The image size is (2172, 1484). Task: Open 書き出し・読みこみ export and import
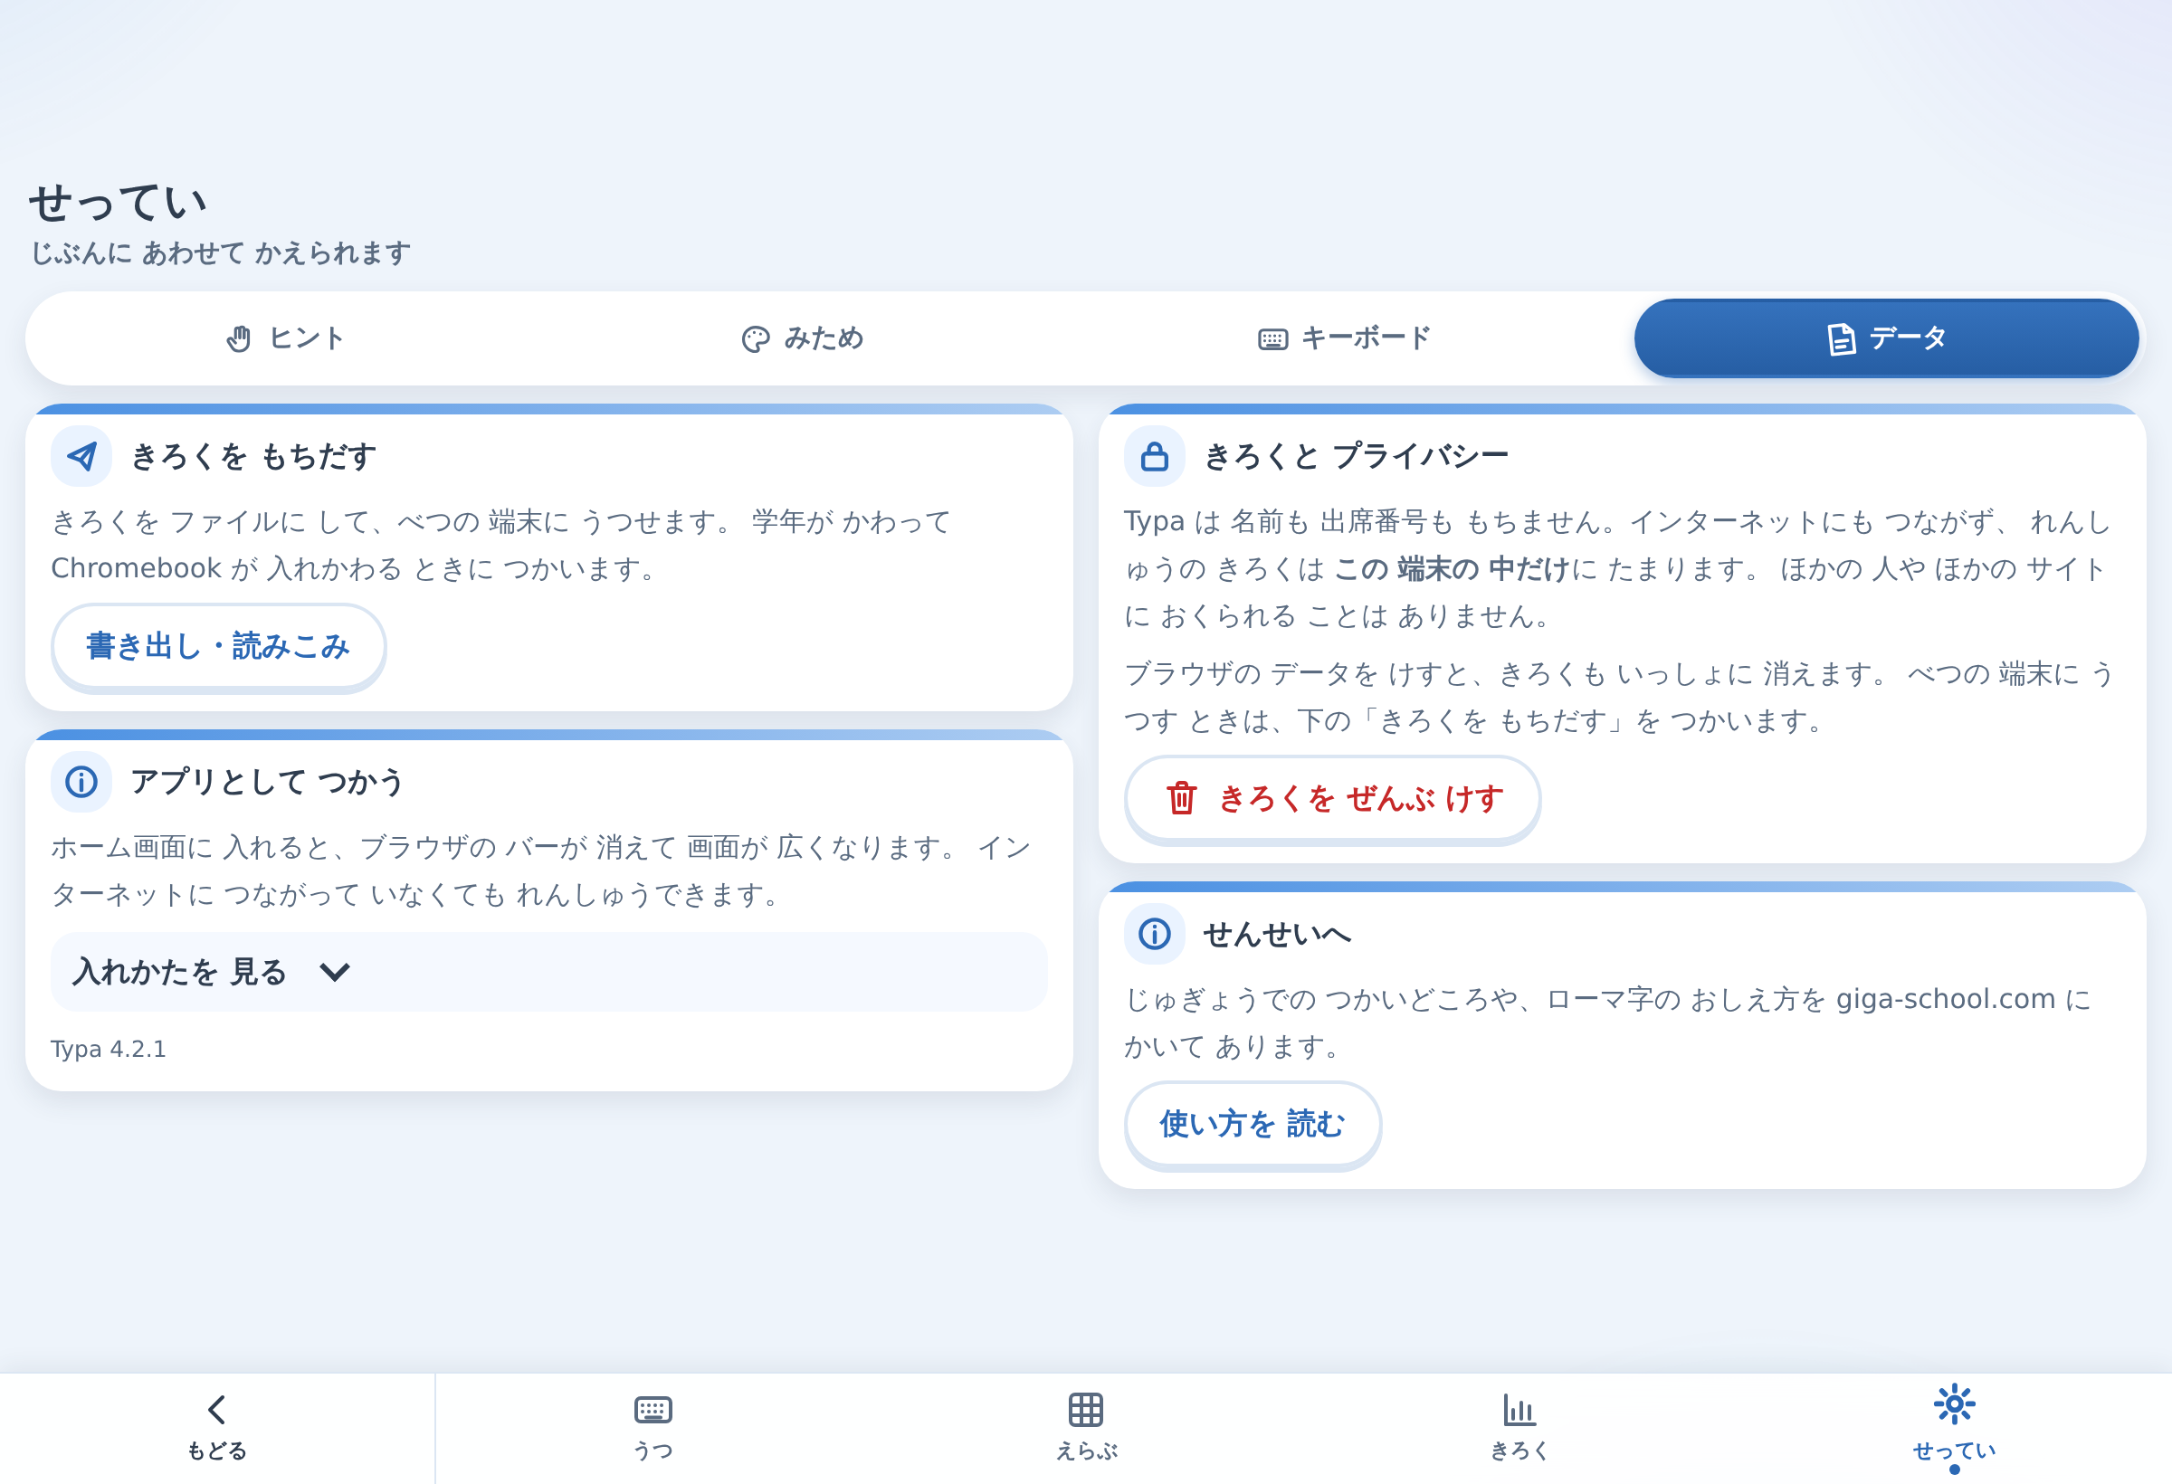pyautogui.click(x=218, y=646)
